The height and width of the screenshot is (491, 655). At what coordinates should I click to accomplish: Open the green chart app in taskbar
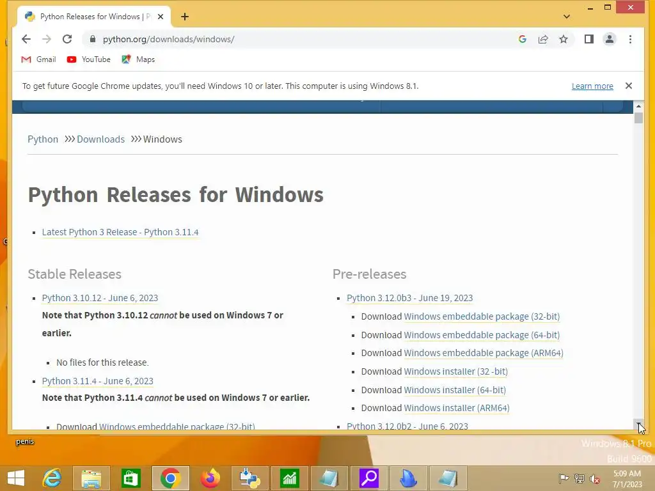tap(290, 478)
